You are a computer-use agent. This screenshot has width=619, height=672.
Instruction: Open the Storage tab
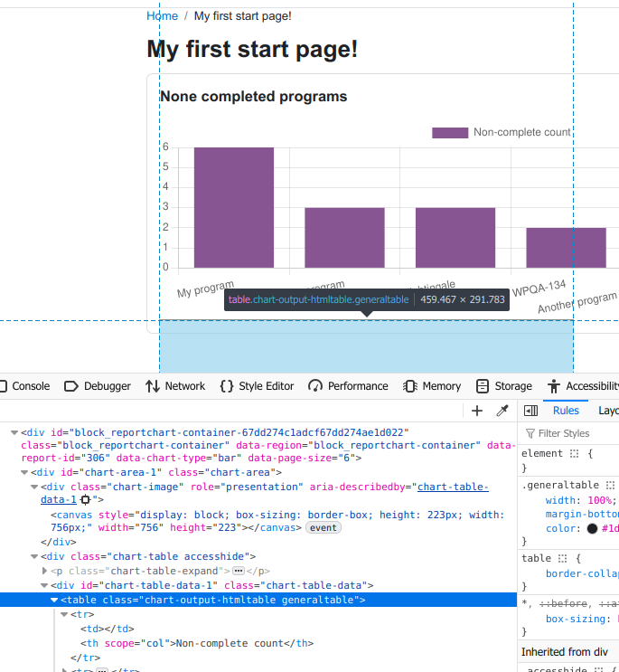(504, 386)
